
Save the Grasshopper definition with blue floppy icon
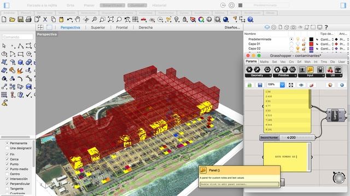click(260, 85)
